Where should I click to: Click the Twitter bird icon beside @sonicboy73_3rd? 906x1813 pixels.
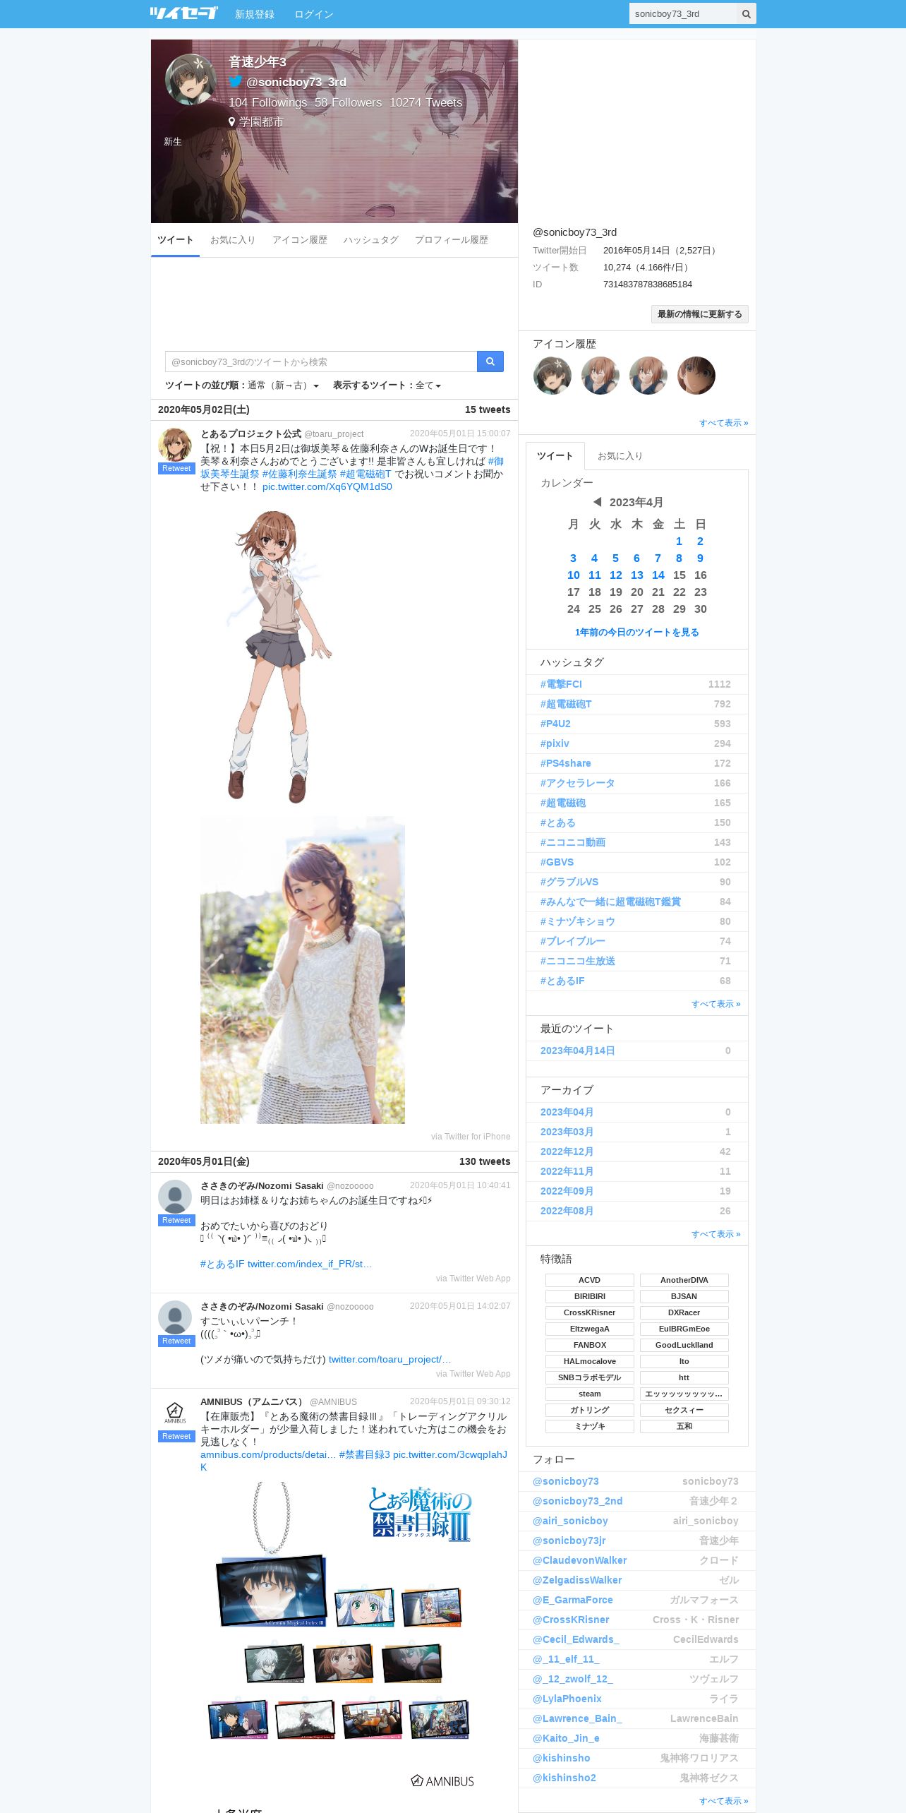pos(235,81)
